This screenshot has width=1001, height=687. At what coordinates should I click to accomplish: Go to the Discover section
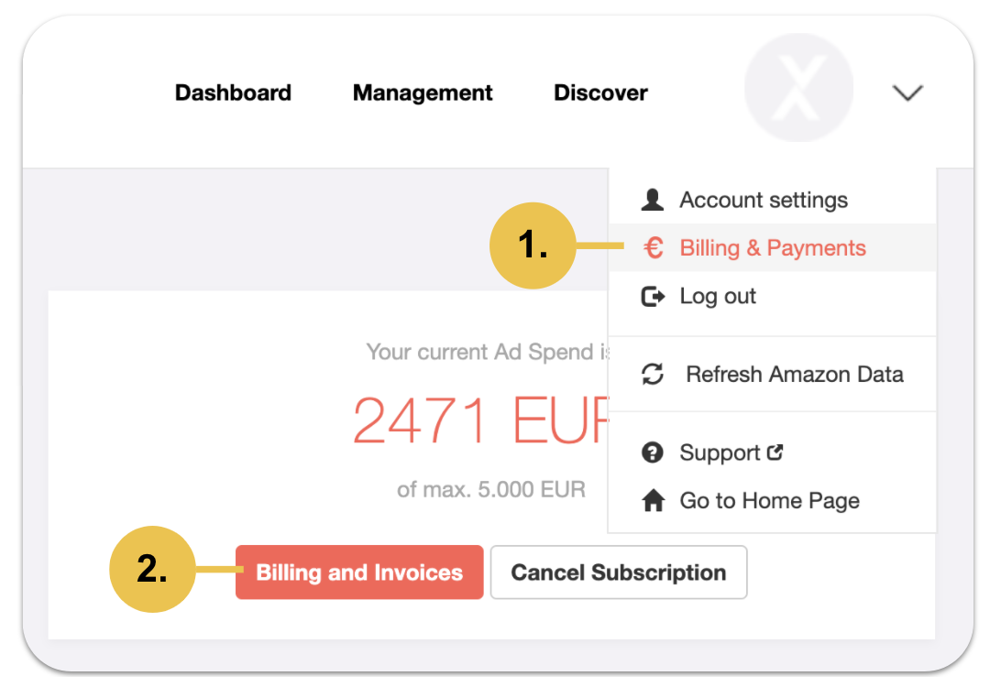(x=600, y=93)
